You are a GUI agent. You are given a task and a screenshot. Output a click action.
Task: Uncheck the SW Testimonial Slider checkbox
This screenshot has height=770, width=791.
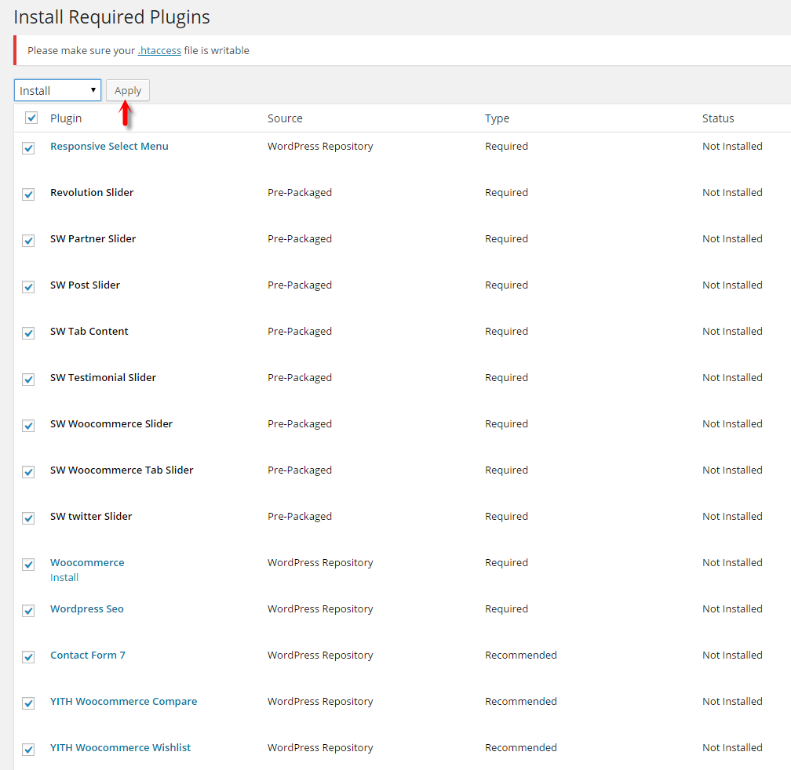28,380
